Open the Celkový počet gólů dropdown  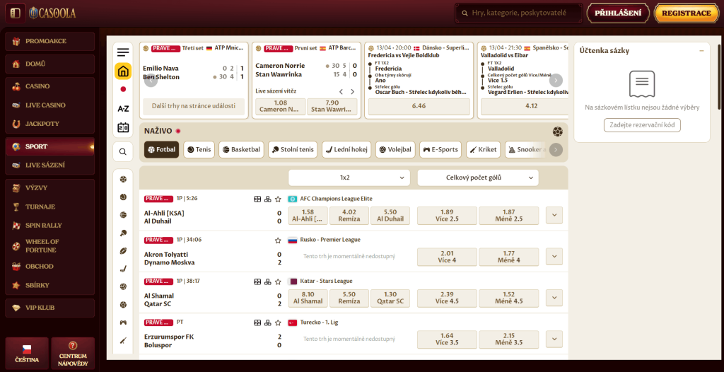478,178
